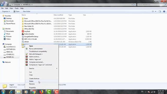Viewport: 167px width, 94px height.
Task: Select the MPC-HC.1.7.13.x64 file
Action: click(30, 39)
